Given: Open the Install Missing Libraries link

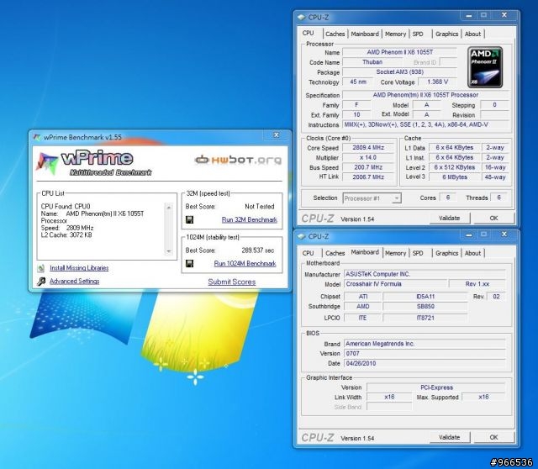Looking at the screenshot, I should (79, 268).
